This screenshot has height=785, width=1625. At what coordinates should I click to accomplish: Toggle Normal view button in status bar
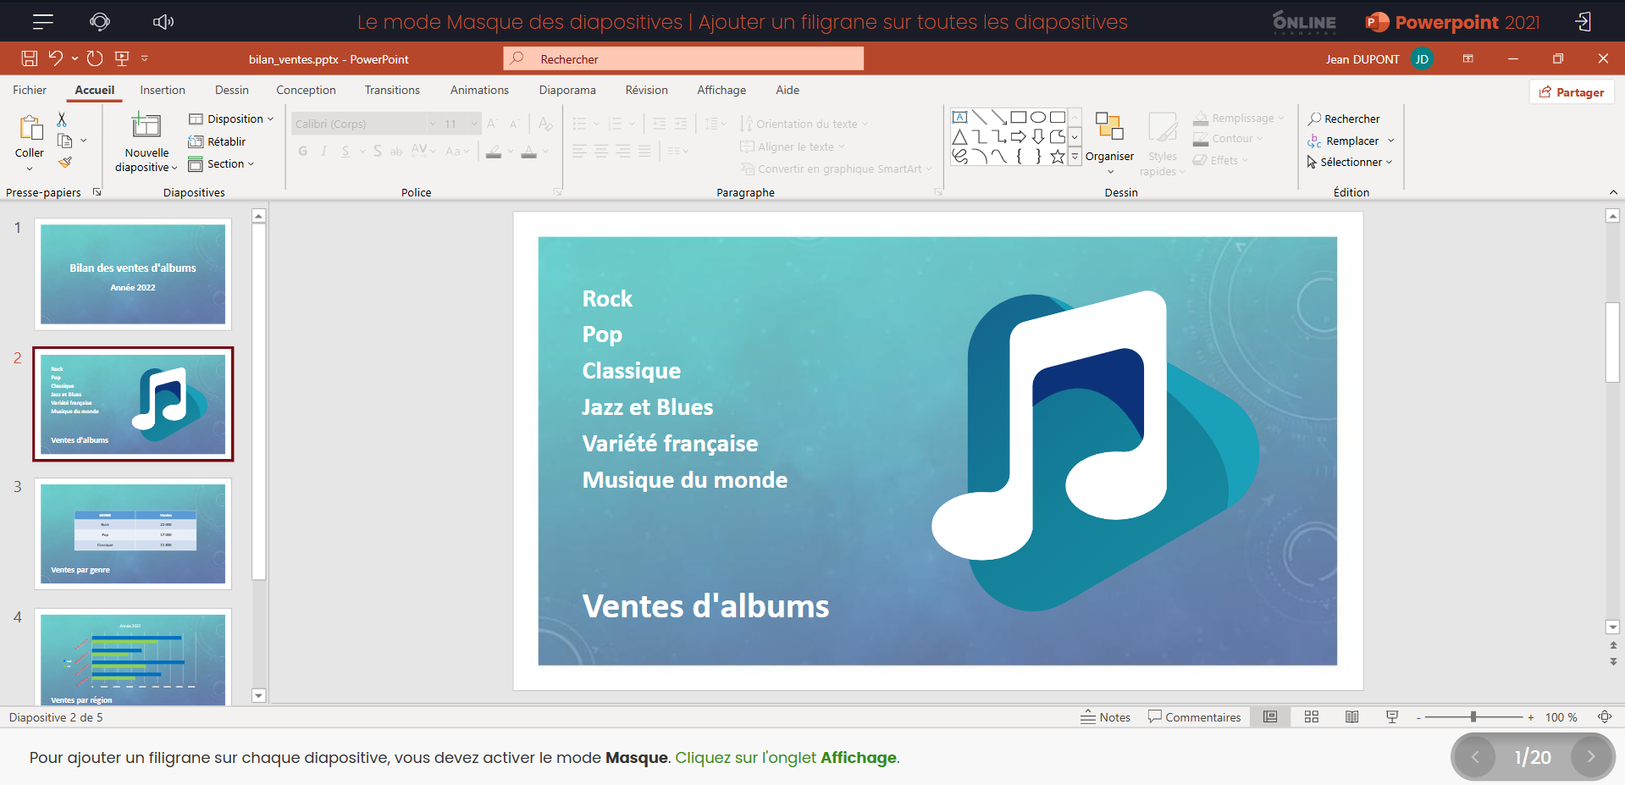click(x=1270, y=717)
